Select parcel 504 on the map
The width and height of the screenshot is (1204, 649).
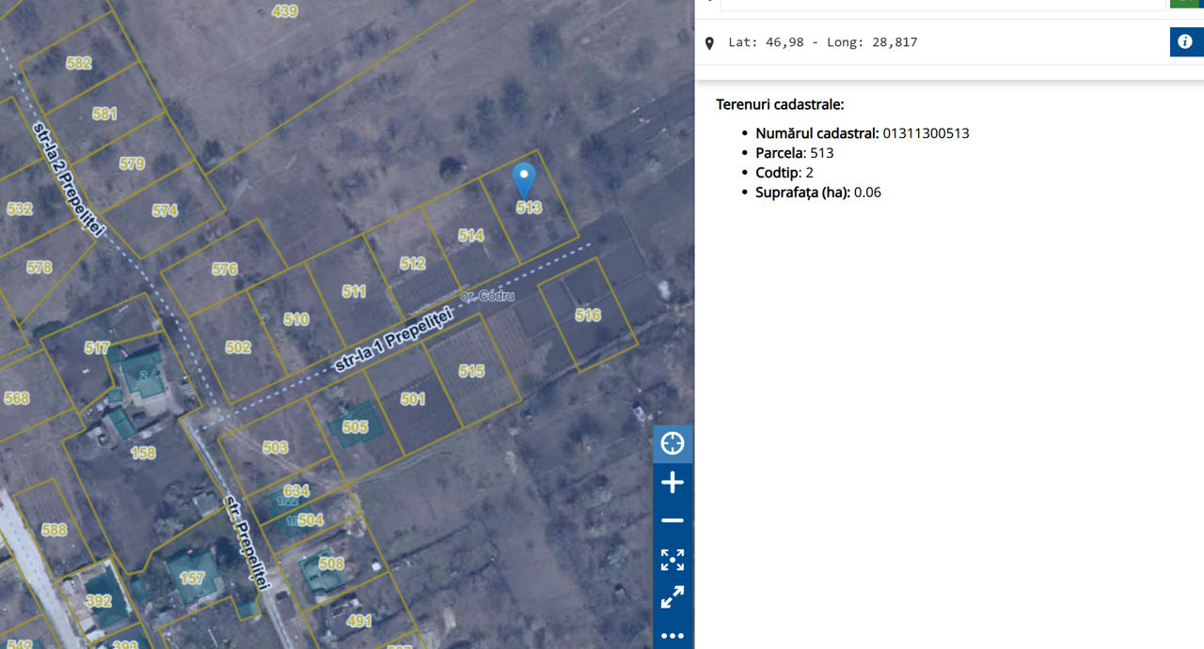[310, 520]
